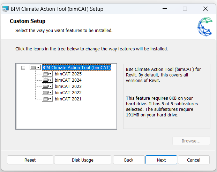This screenshot has width=217, height=172.
Task: Select the bimCAT 2025 feature label
Action: tap(68, 74)
